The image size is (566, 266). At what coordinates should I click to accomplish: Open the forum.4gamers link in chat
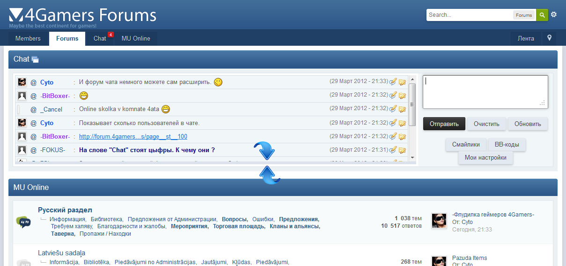(133, 137)
